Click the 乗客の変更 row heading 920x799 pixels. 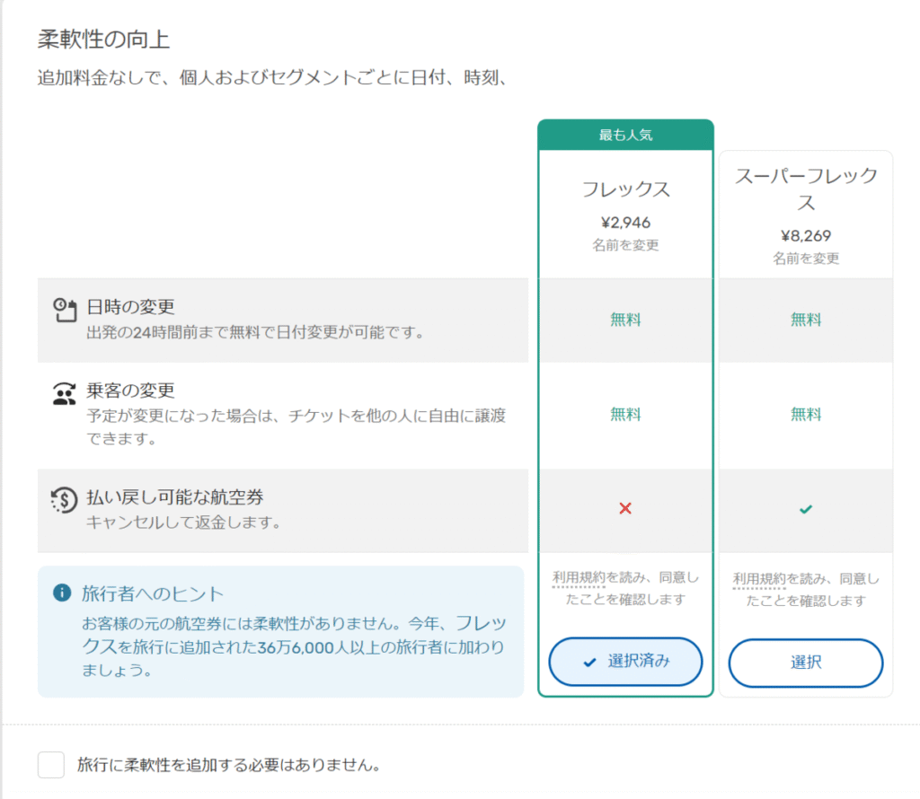point(130,391)
